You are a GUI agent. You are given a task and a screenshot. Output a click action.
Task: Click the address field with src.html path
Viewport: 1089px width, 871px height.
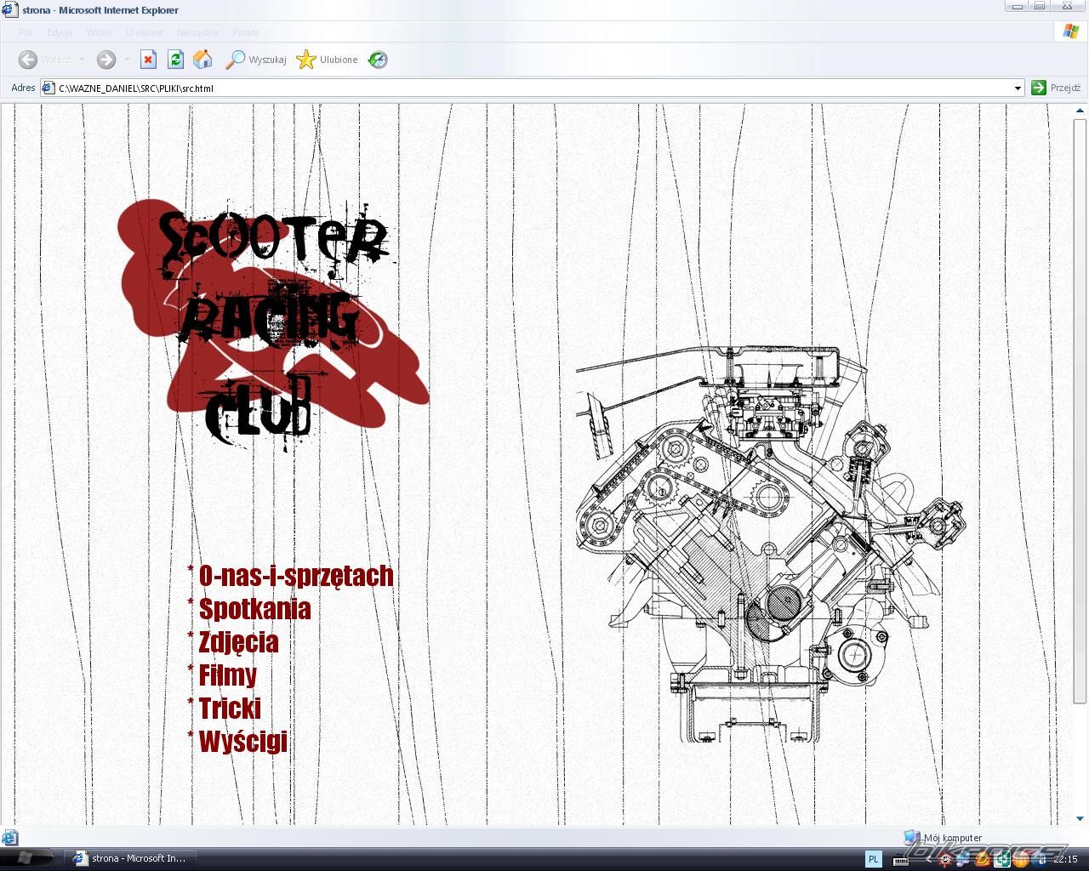(532, 88)
